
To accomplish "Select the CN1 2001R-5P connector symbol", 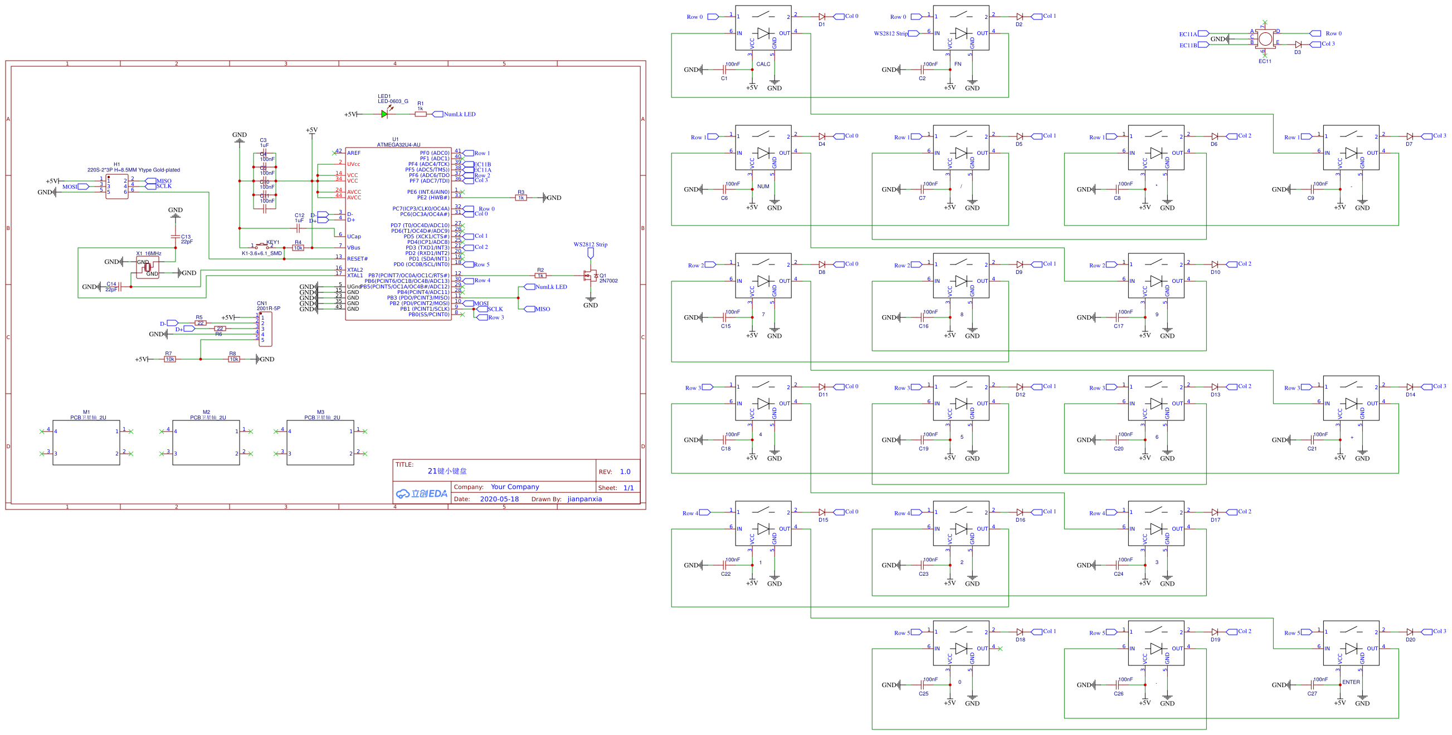I will tap(265, 329).
